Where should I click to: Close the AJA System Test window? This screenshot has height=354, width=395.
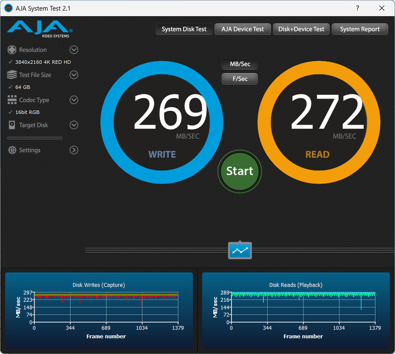[382, 8]
